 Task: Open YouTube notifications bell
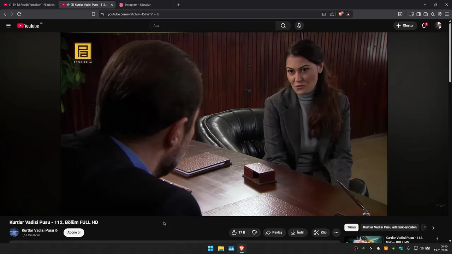point(424,25)
